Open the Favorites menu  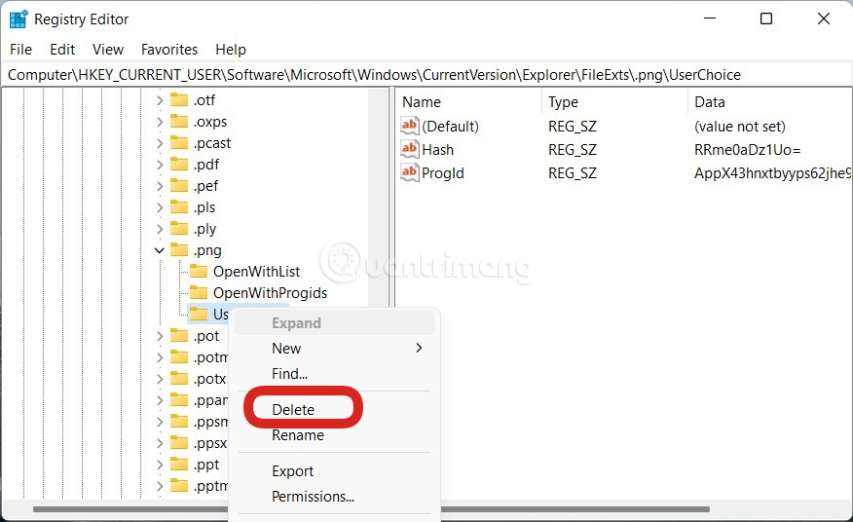coord(169,50)
